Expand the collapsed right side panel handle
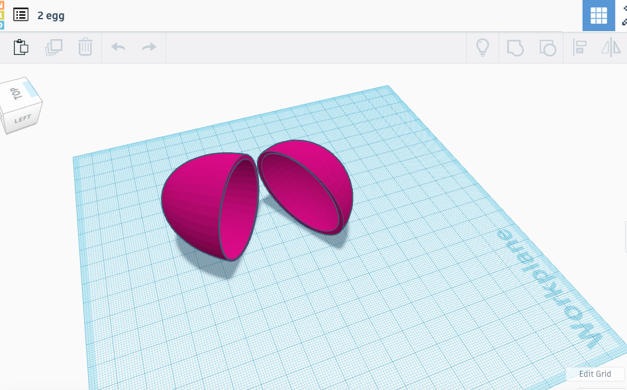This screenshot has width=627, height=390. pos(624,237)
